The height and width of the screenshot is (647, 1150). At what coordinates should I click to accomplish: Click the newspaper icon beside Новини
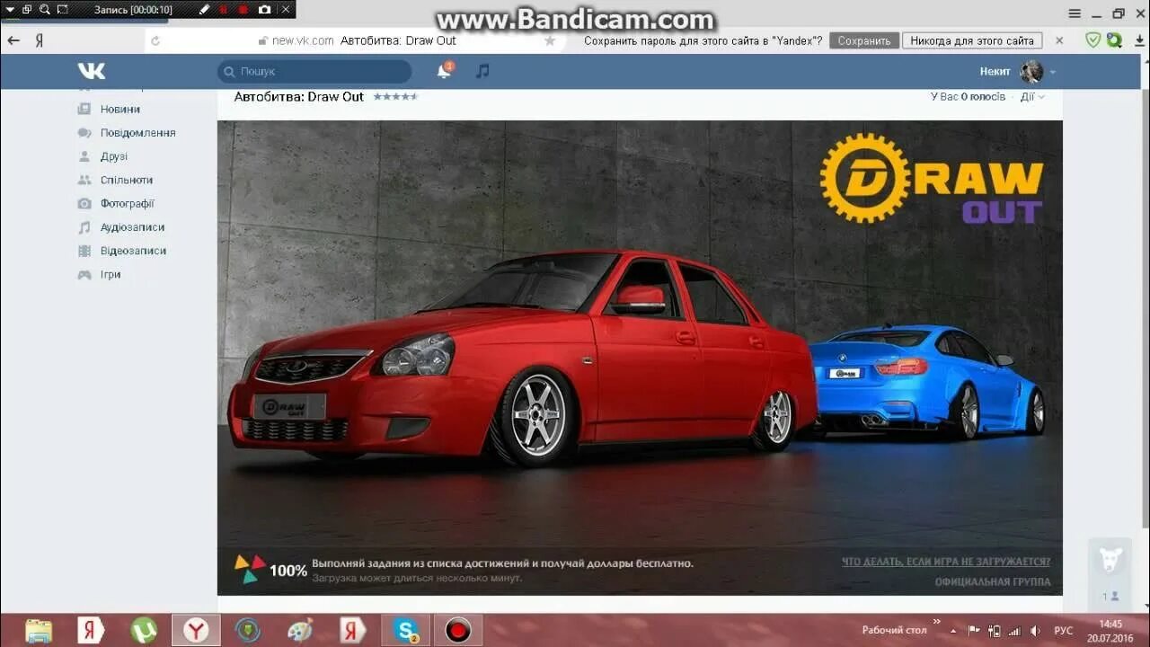tap(84, 109)
